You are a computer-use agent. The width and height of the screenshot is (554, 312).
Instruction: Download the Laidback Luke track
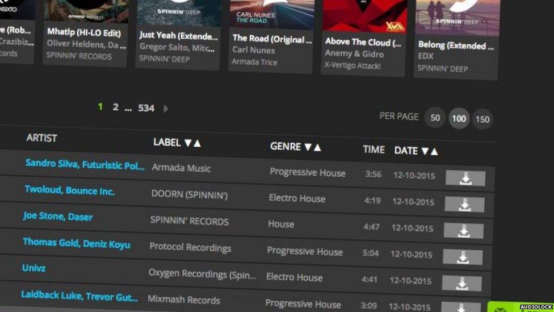(461, 307)
